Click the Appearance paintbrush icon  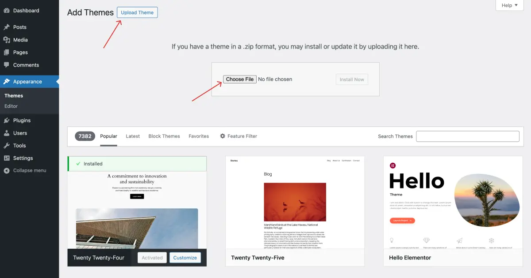pyautogui.click(x=7, y=82)
